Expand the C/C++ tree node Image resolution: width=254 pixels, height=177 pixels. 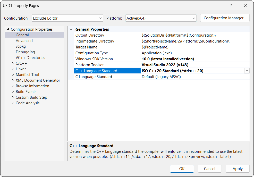[x=13, y=63]
